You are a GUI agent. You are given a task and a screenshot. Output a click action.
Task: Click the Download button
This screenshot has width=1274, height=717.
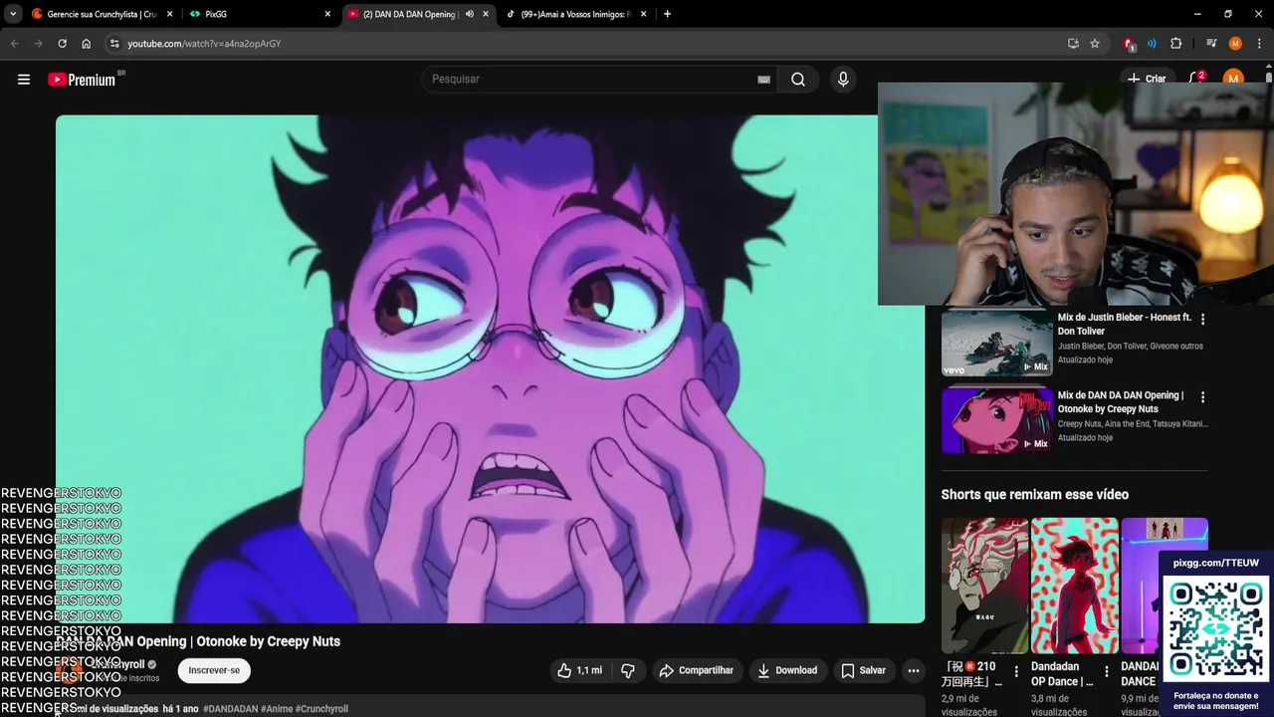click(787, 670)
